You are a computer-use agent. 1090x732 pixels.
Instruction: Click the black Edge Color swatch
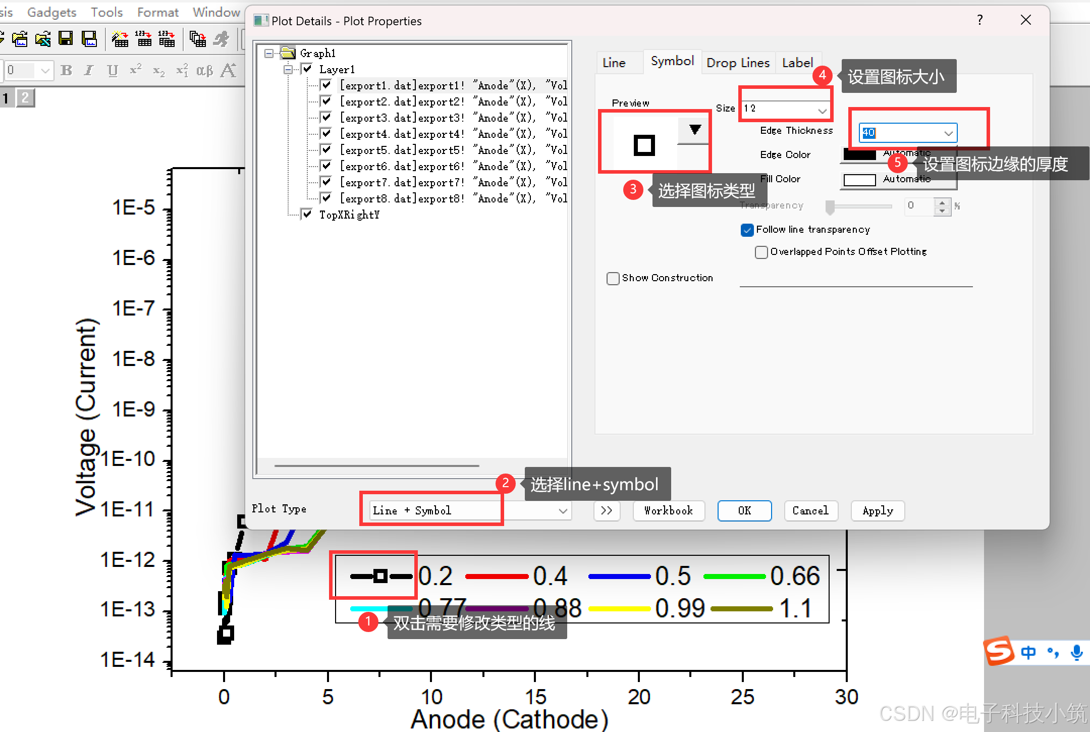[859, 155]
